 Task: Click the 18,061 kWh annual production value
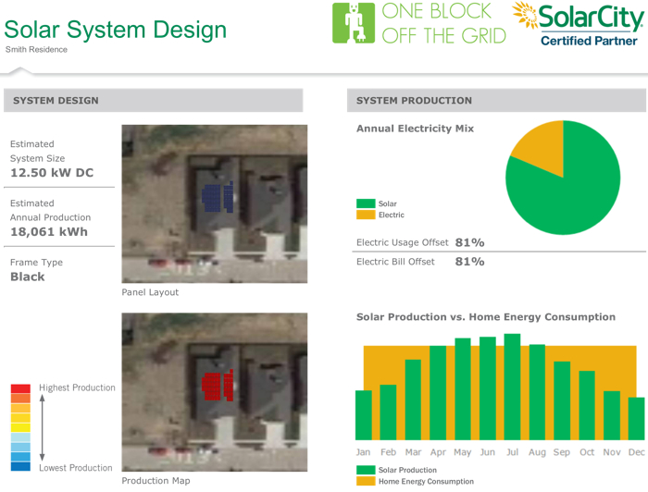coord(49,232)
